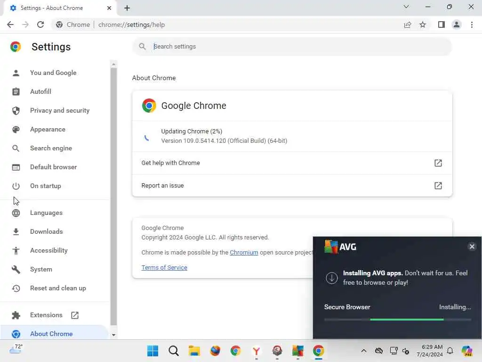Screen dimensions: 482x362
Task: Open Chrome's three-dot menu
Action: click(x=472, y=25)
